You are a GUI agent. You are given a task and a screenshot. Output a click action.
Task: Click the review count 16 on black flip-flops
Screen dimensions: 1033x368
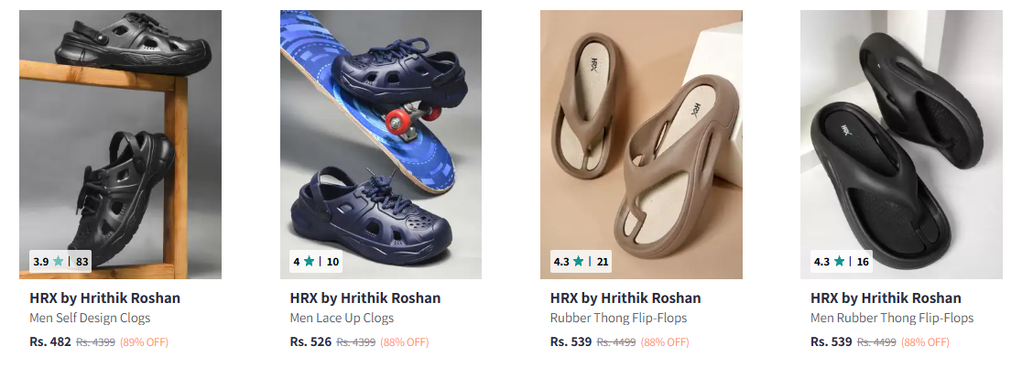pos(863,261)
